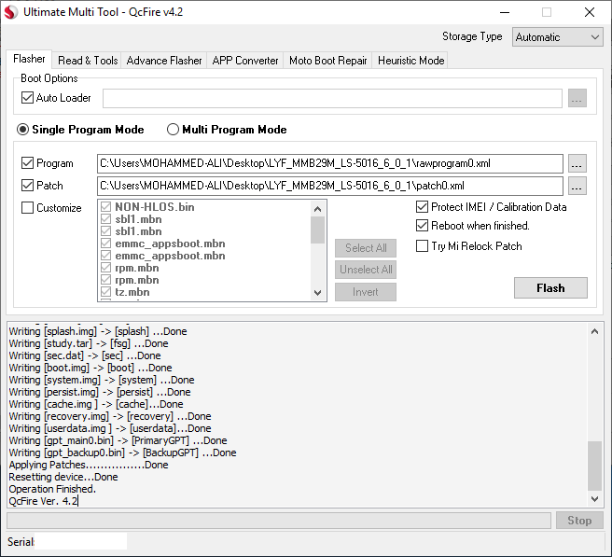612x557 pixels.
Task: Enable the Customize checkbox
Action: pyautogui.click(x=27, y=208)
